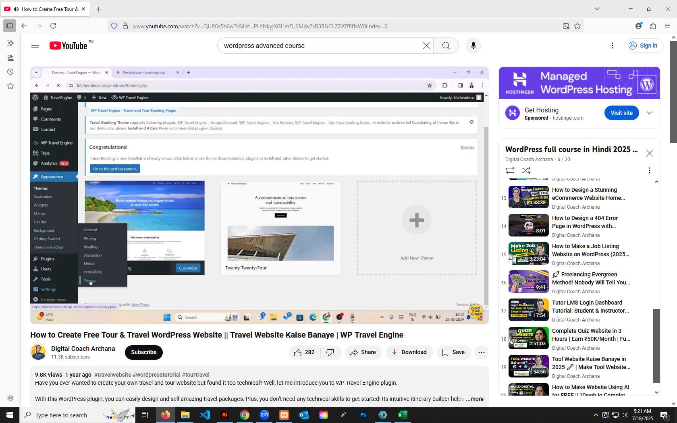This screenshot has width=677, height=423.
Task: Click the Subscribe button
Action: [x=144, y=352]
